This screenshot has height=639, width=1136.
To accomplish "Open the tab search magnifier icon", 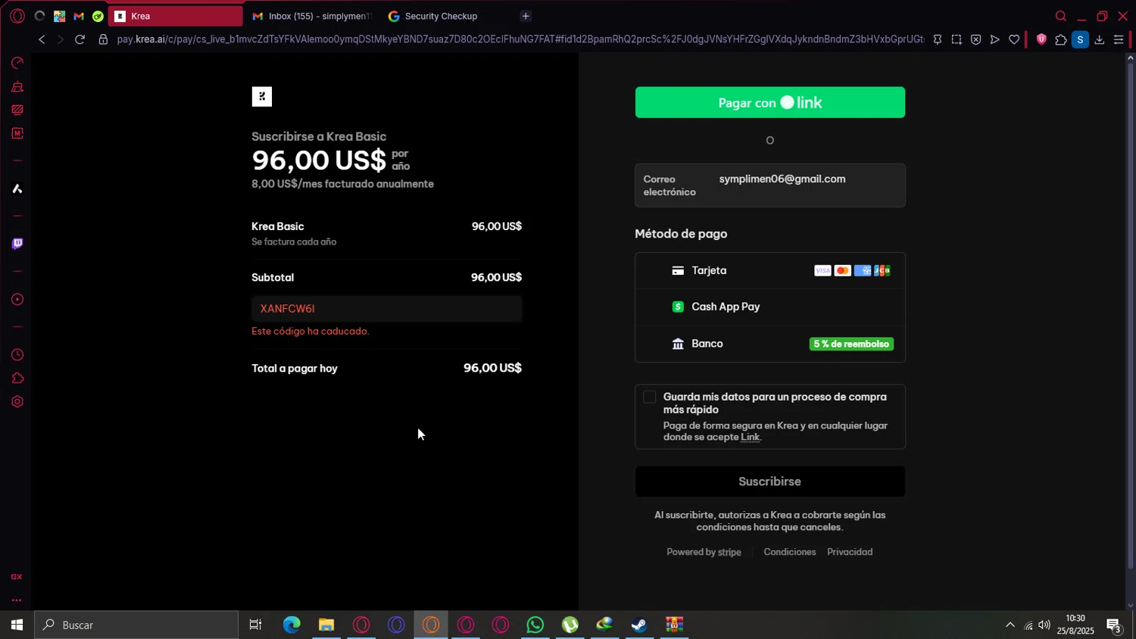I will 1061,16.
